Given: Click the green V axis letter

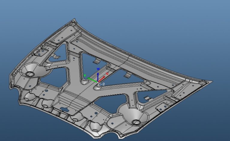Looking at the screenshot, I should click(85, 76).
